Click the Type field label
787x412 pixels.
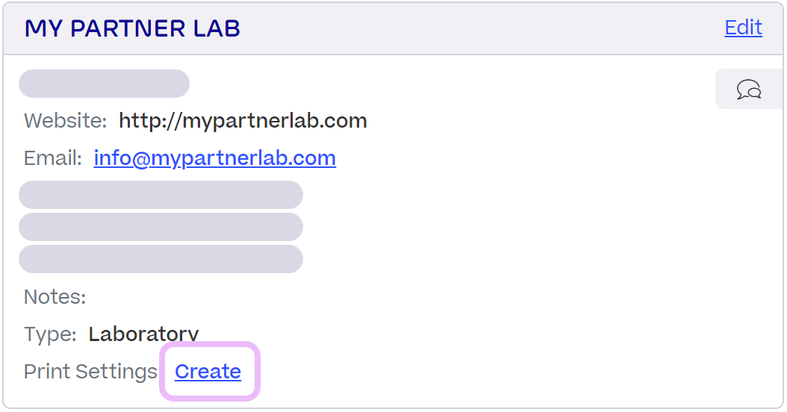click(x=50, y=334)
